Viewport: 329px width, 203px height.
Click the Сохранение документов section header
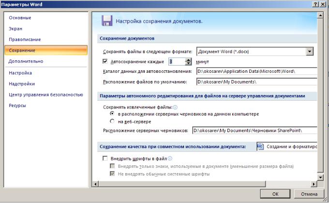pos(207,39)
